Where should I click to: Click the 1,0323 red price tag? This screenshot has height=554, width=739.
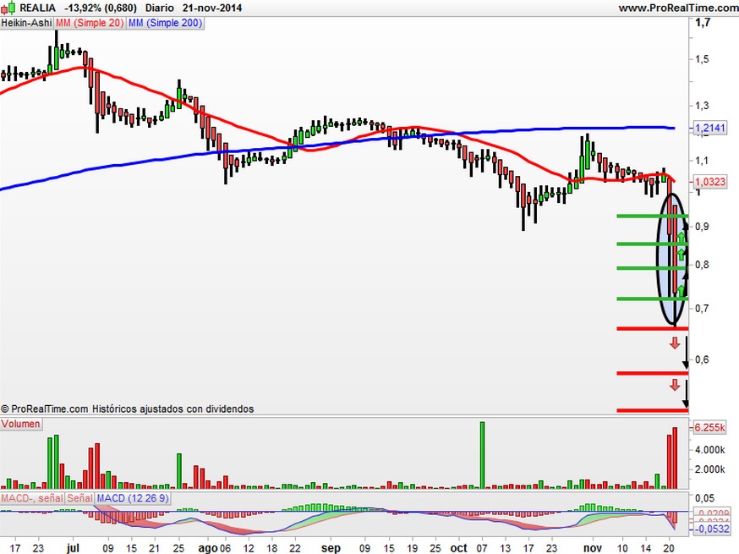[x=709, y=182]
